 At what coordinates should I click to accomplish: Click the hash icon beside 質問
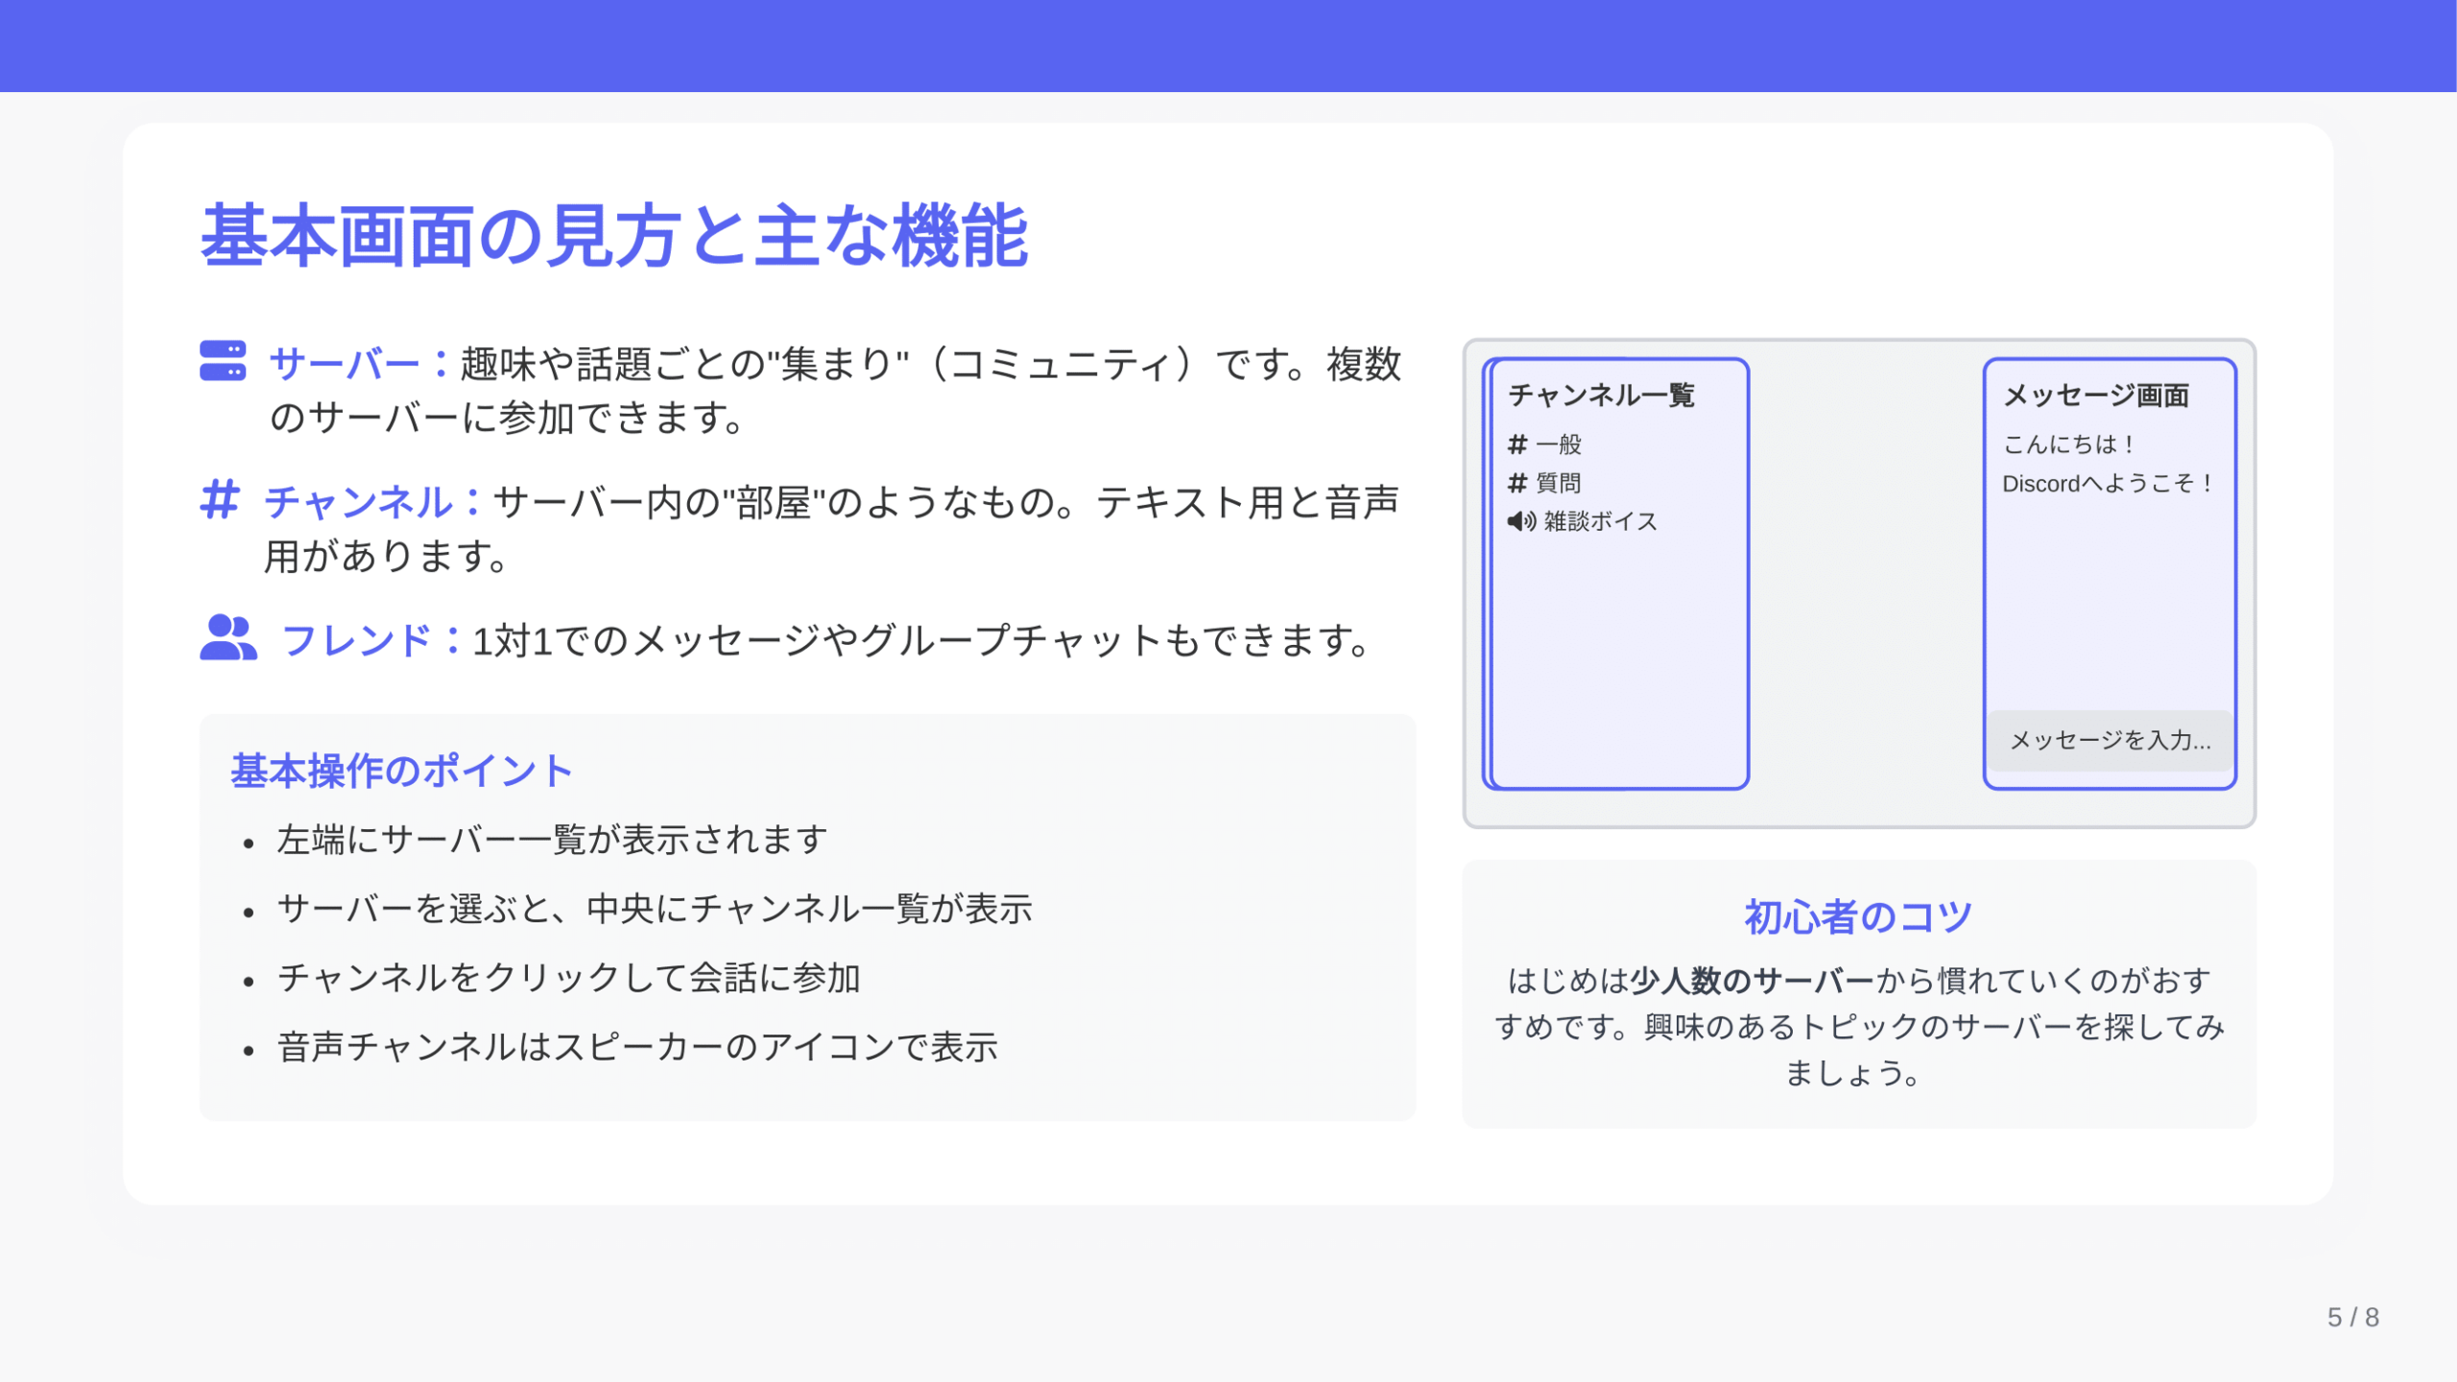pos(1517,483)
